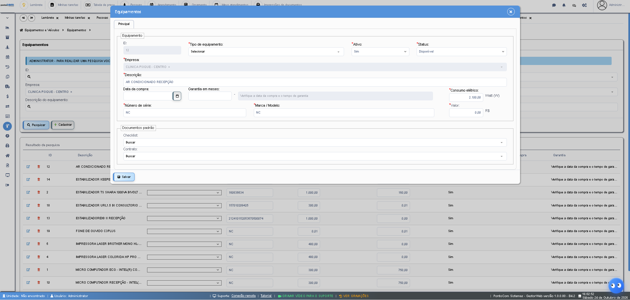This screenshot has height=300, width=630.
Task: Open the Pessoas tab
Action: [x=102, y=18]
